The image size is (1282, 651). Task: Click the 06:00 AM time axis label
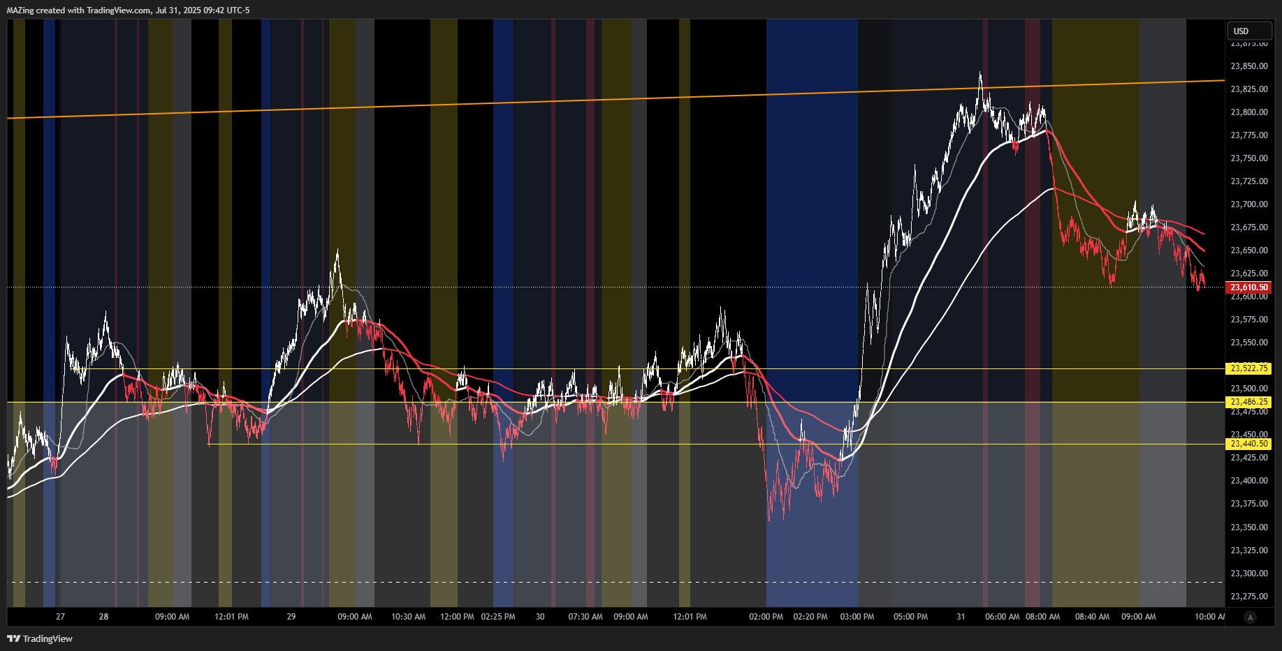click(1003, 617)
